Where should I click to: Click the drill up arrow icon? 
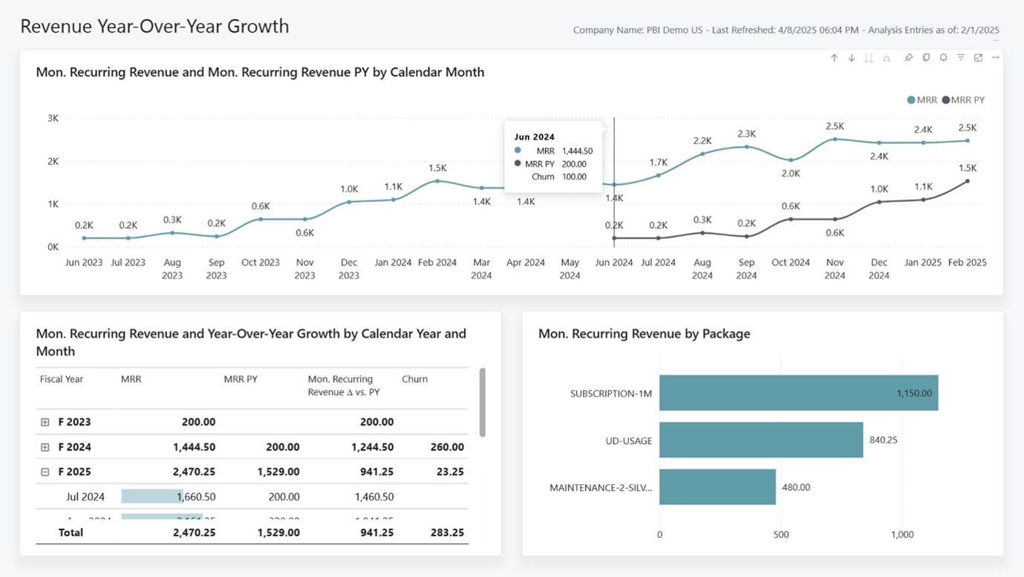pos(834,58)
